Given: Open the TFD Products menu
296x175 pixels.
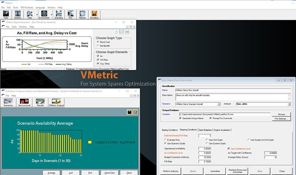Looking at the screenshot, I should tap(27, 7).
